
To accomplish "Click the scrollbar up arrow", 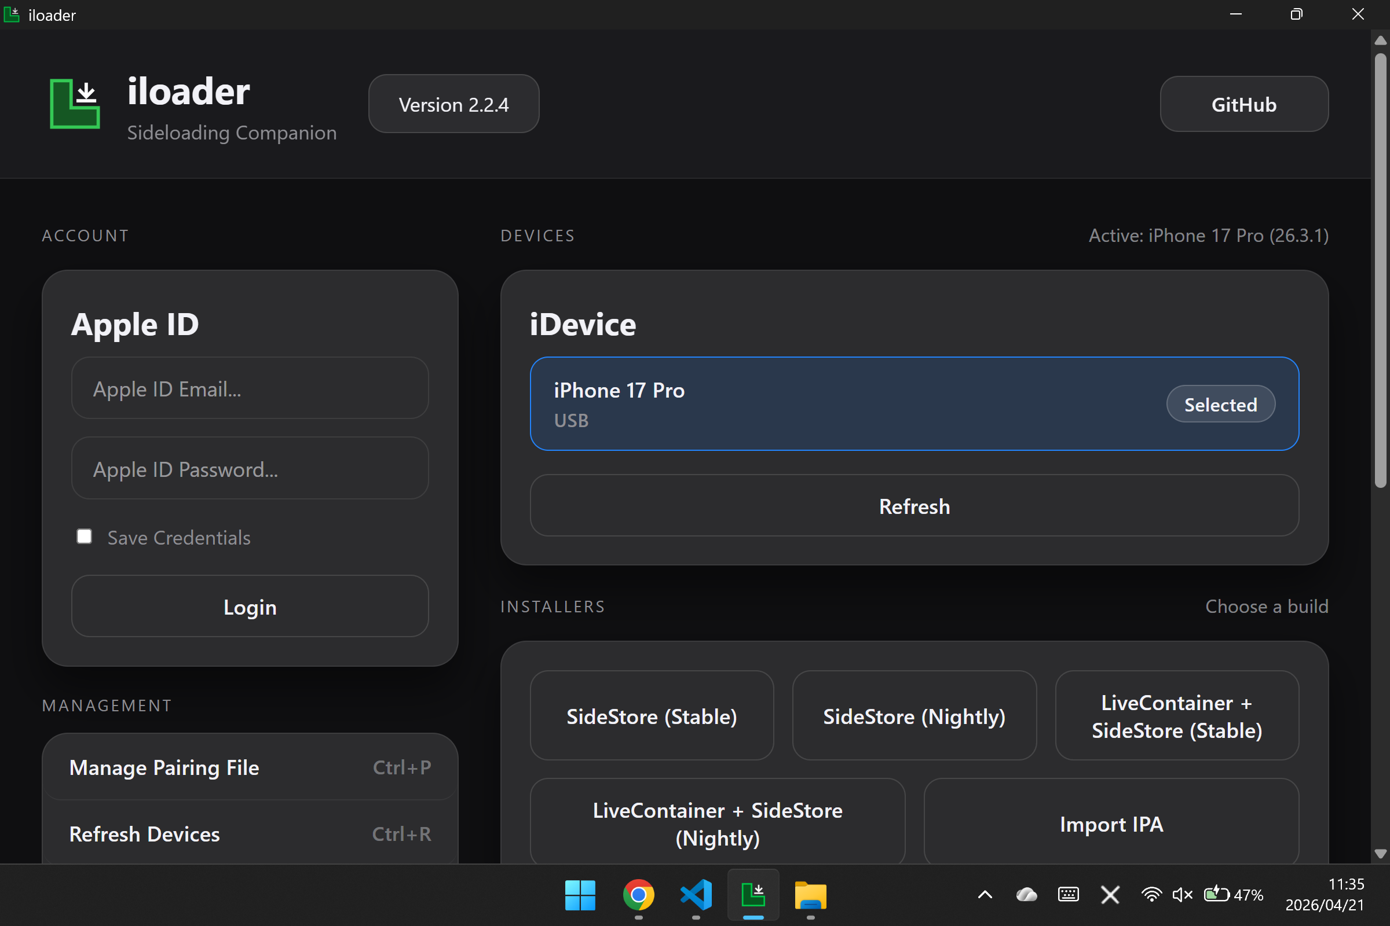I will point(1380,40).
